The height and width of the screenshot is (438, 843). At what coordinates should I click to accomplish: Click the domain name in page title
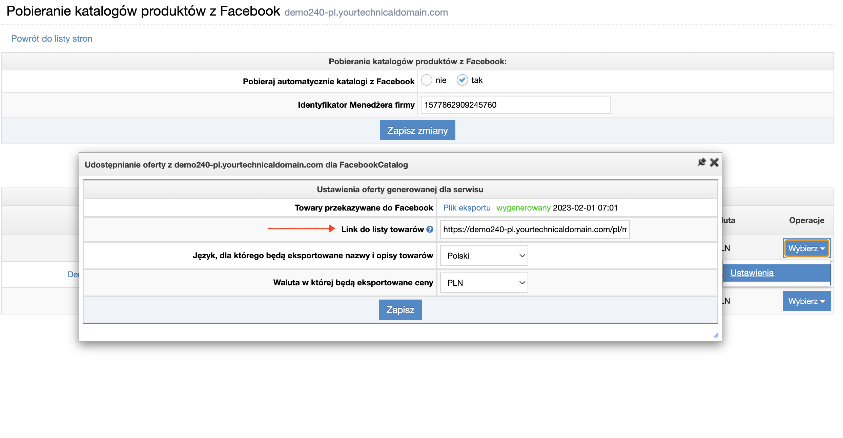click(x=366, y=13)
